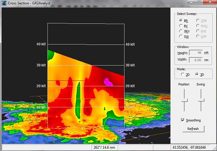Screen dimensions: 217x151
Task: Choose the SRV sweep radio button
Action: (x=181, y=31)
